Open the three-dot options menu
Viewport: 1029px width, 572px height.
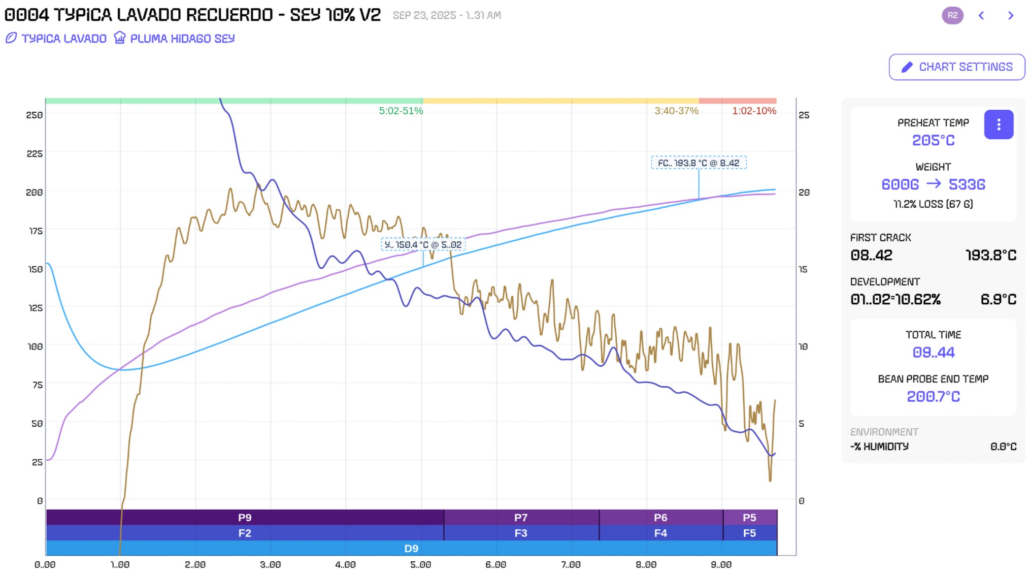[x=998, y=124]
